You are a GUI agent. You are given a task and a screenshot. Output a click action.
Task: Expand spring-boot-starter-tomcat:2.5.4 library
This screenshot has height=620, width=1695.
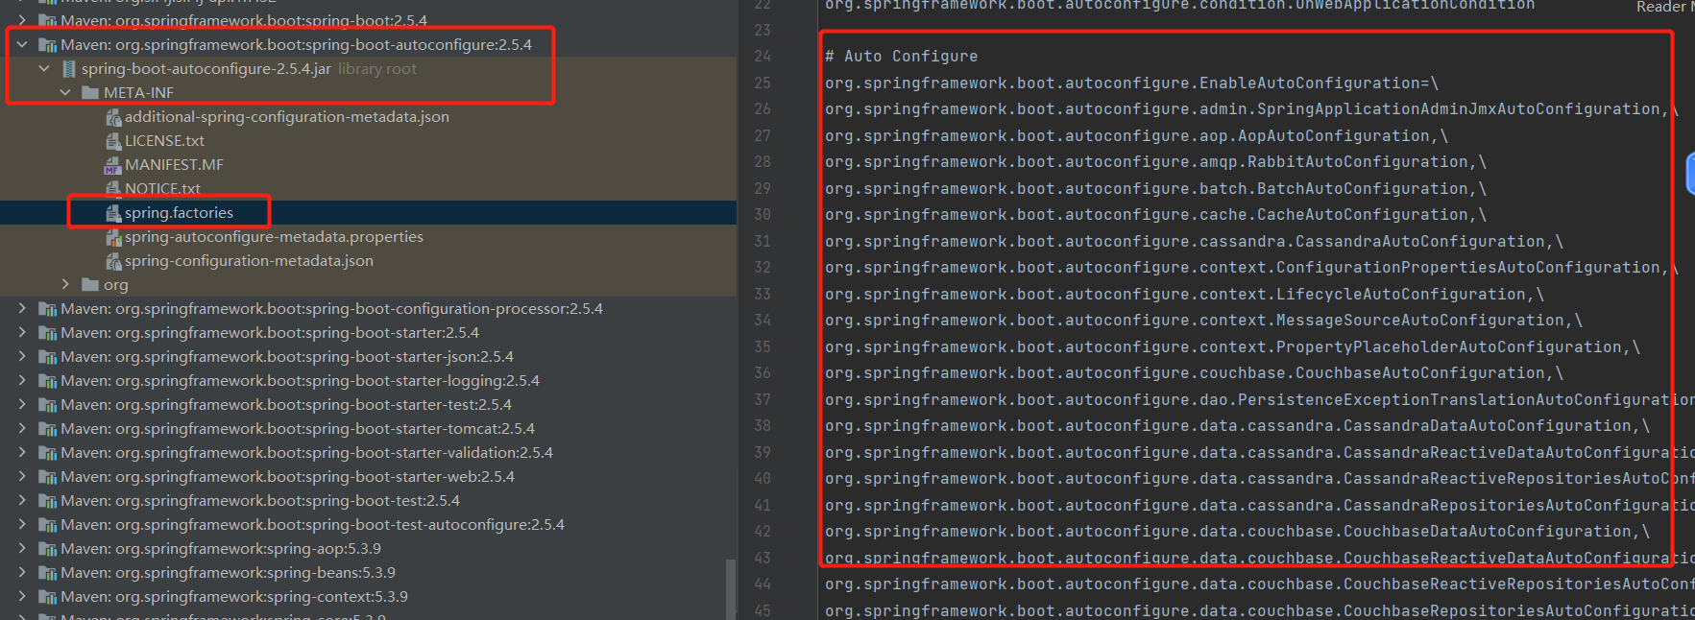pyautogui.click(x=22, y=428)
